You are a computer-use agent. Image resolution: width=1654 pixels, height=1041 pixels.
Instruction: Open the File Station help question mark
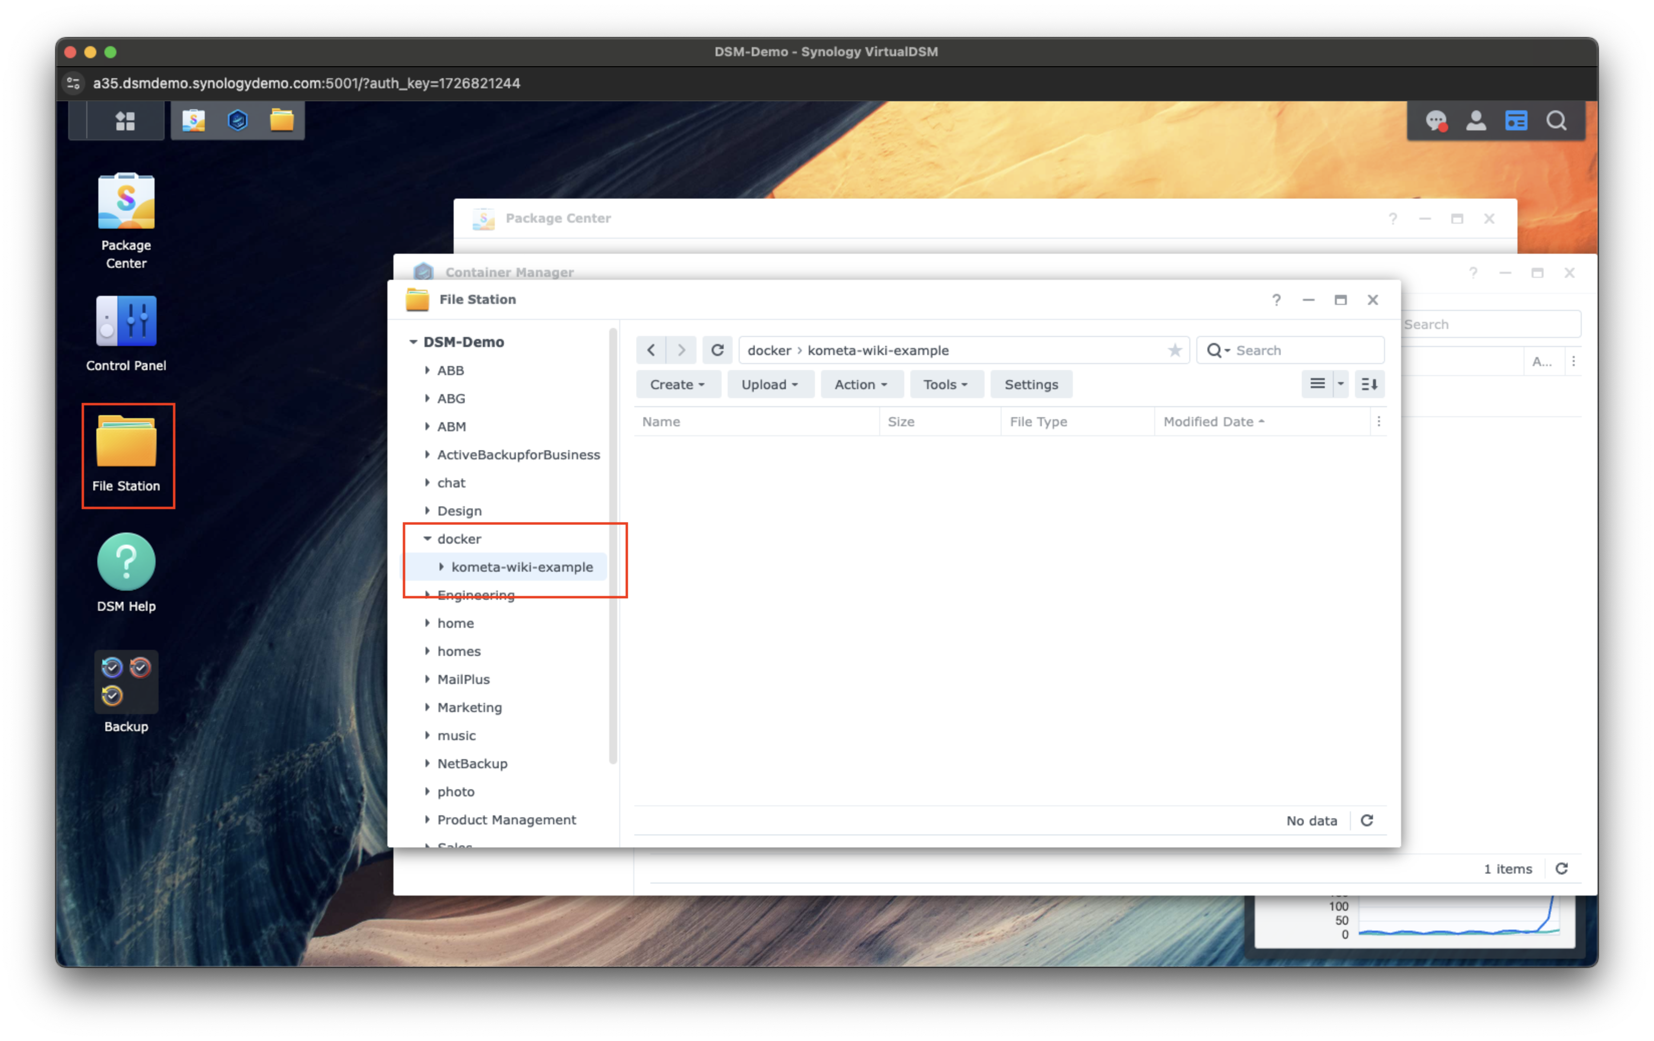tap(1276, 300)
